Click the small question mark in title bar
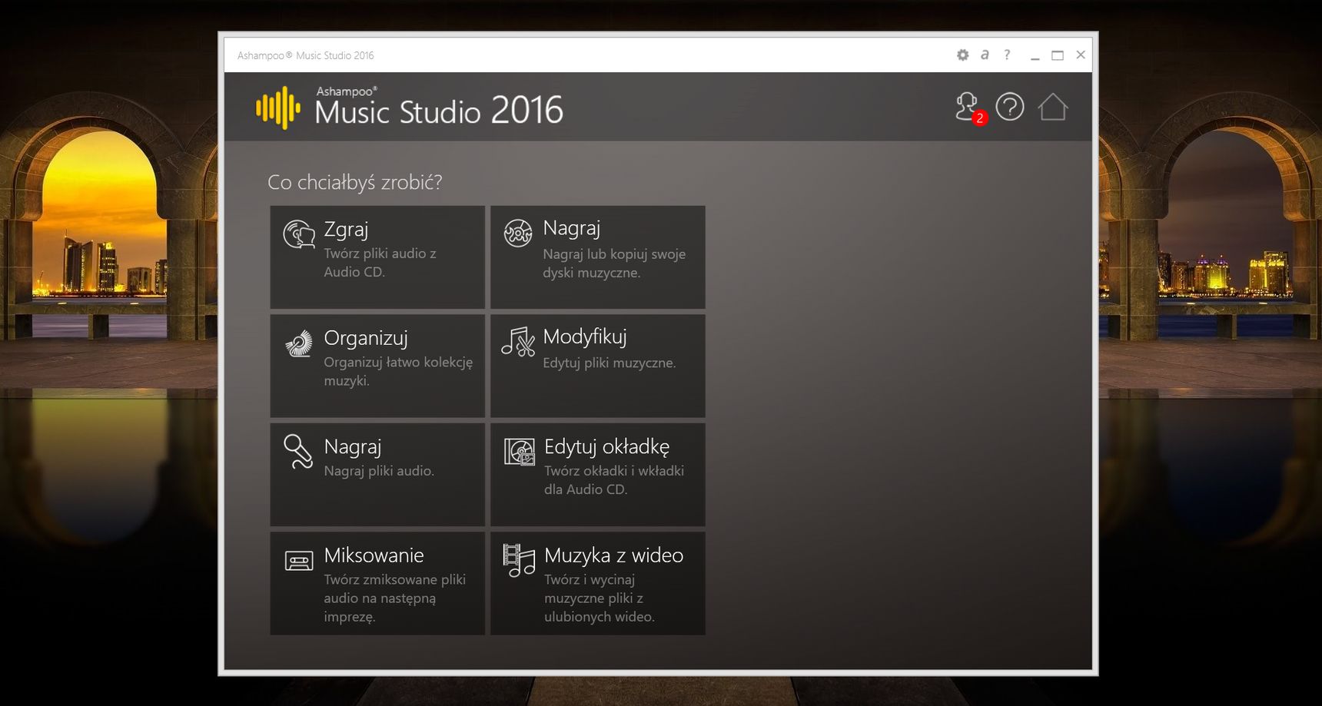1322x706 pixels. (1007, 55)
